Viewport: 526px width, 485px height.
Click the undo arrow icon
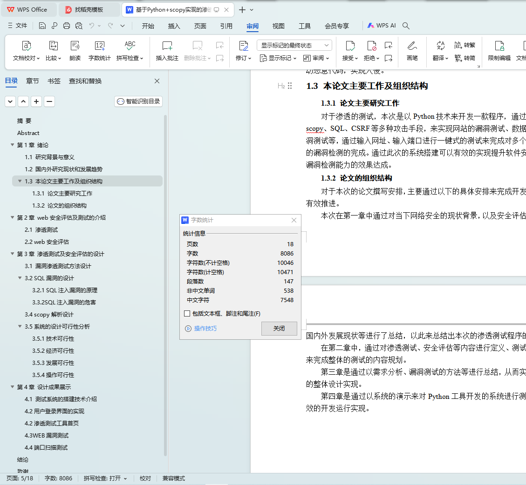pos(92,26)
